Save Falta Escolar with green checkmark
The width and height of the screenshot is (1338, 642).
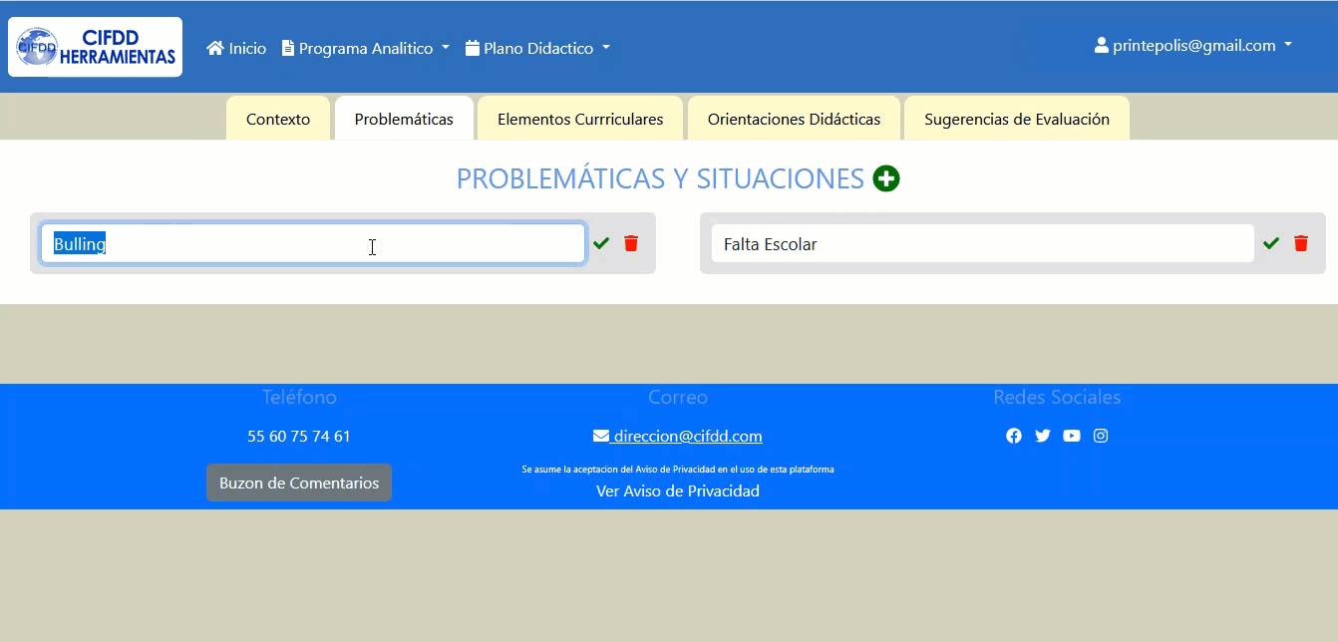pyautogui.click(x=1271, y=243)
